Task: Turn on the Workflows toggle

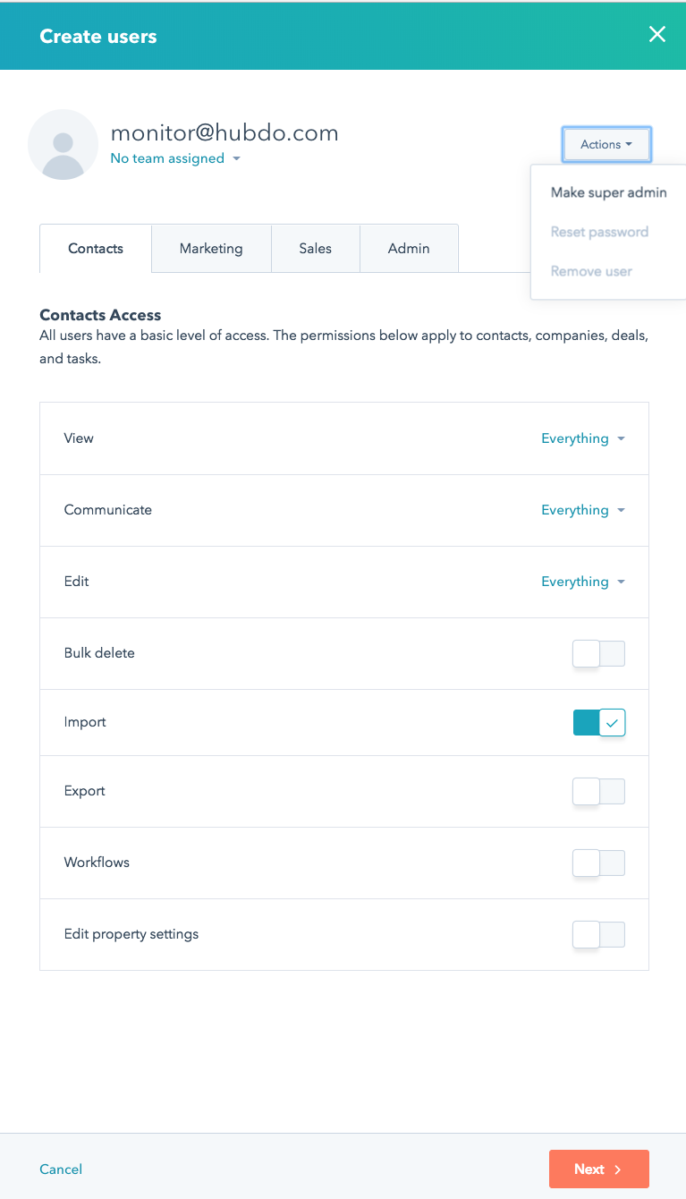Action: point(599,863)
